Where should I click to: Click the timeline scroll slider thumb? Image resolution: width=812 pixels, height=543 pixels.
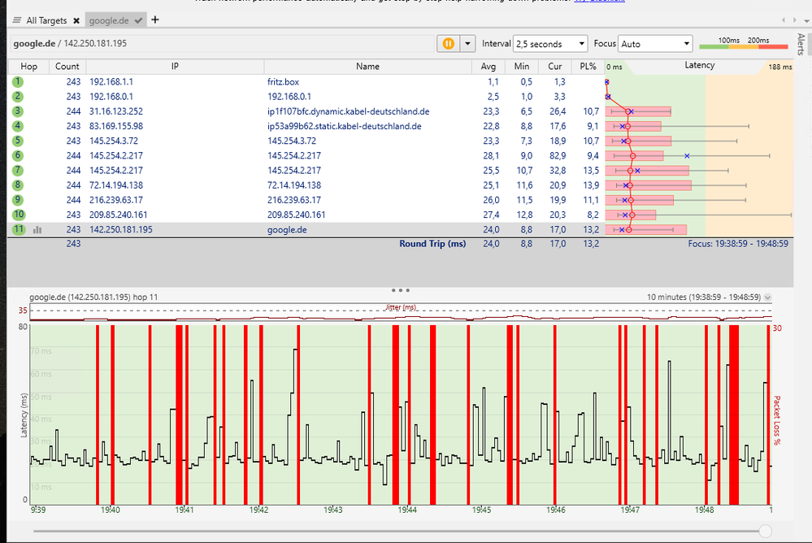tap(765, 531)
